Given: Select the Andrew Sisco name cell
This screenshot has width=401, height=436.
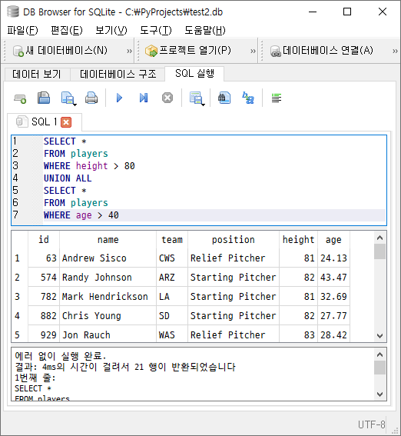Looking at the screenshot, I should click(108, 258).
